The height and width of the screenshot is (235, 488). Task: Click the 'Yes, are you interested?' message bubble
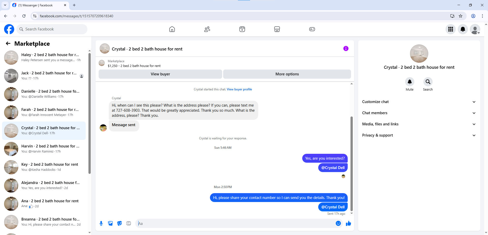[325, 158]
